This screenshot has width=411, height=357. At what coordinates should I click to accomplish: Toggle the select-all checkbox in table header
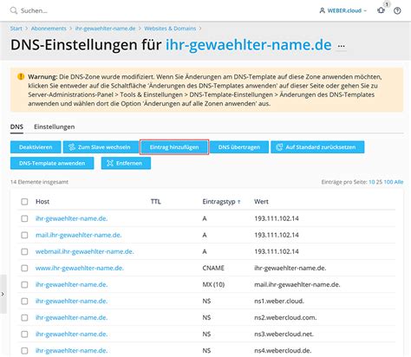(24, 202)
